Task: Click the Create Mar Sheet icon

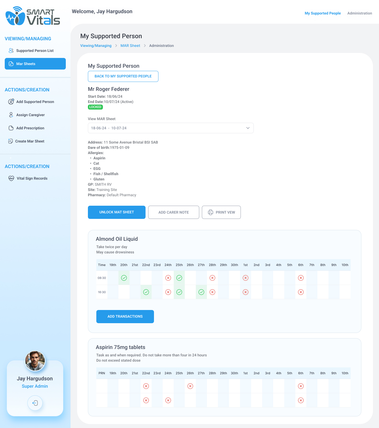Action: 11,141
